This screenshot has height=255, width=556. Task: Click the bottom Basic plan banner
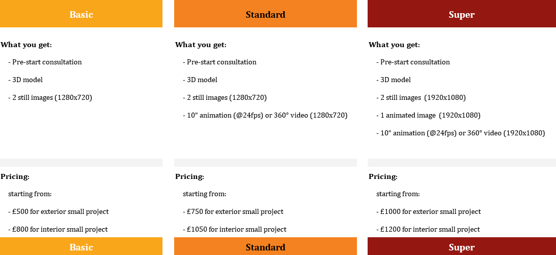coord(81,246)
